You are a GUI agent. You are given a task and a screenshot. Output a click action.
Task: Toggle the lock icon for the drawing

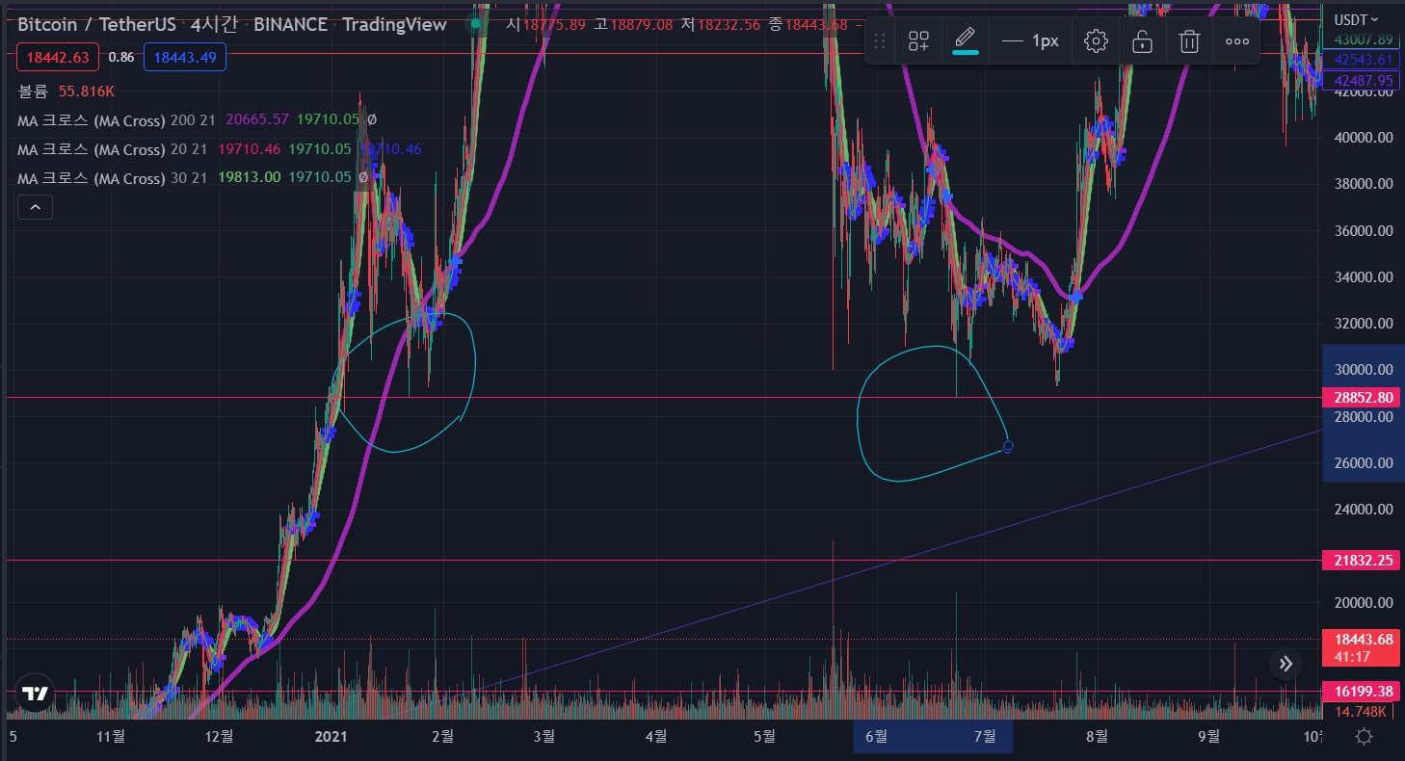(1142, 41)
